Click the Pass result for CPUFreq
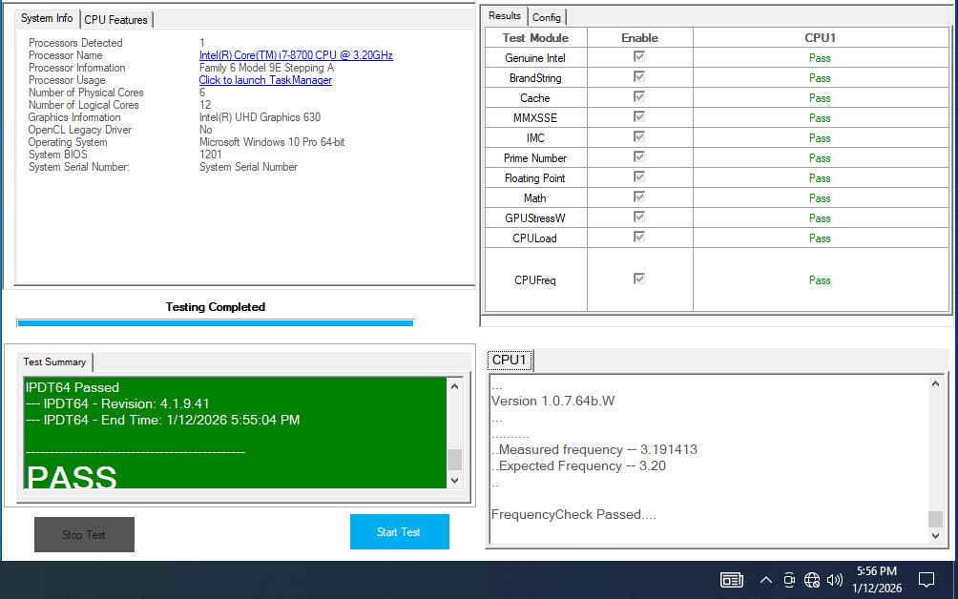This screenshot has height=599, width=958. coord(820,280)
